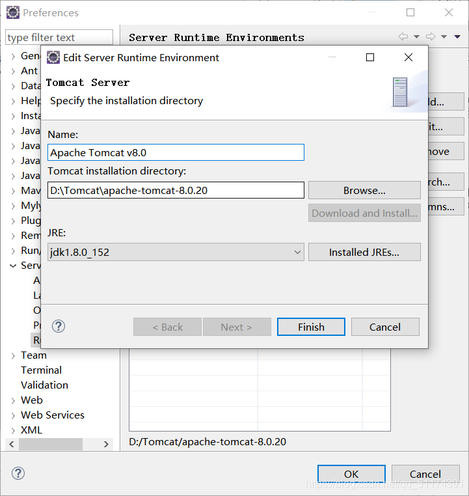Screen dimensions: 469x496
Task: Select Web Services in the preferences tree
Action: click(53, 415)
